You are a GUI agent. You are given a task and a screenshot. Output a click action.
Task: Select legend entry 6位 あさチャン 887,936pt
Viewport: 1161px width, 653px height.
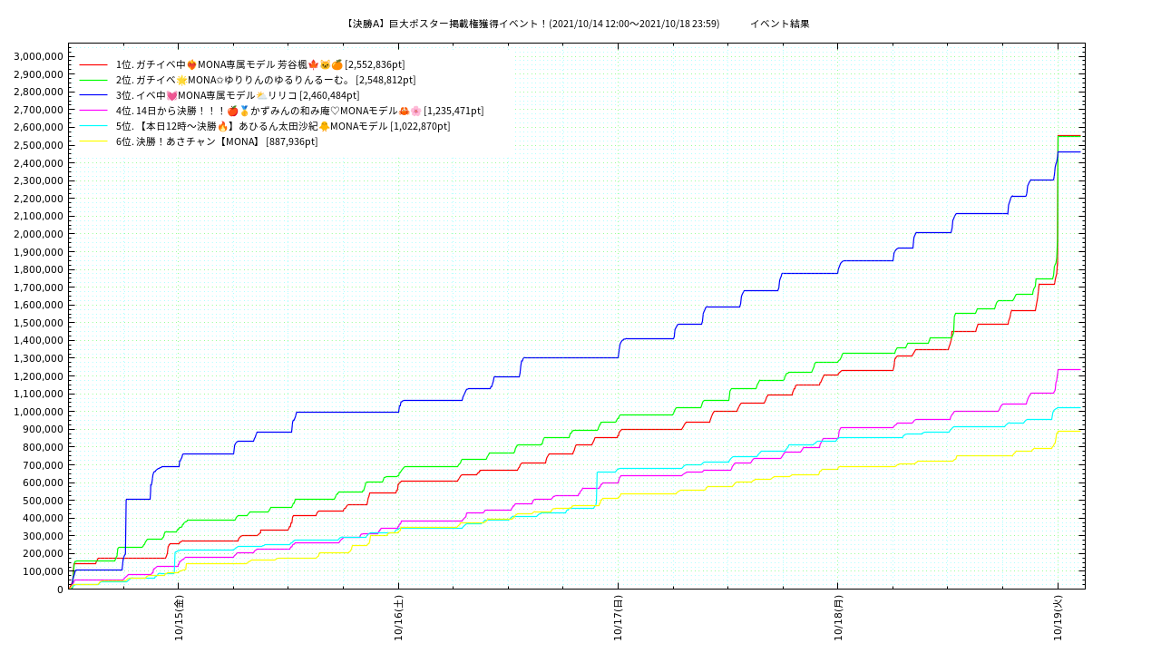(217, 141)
